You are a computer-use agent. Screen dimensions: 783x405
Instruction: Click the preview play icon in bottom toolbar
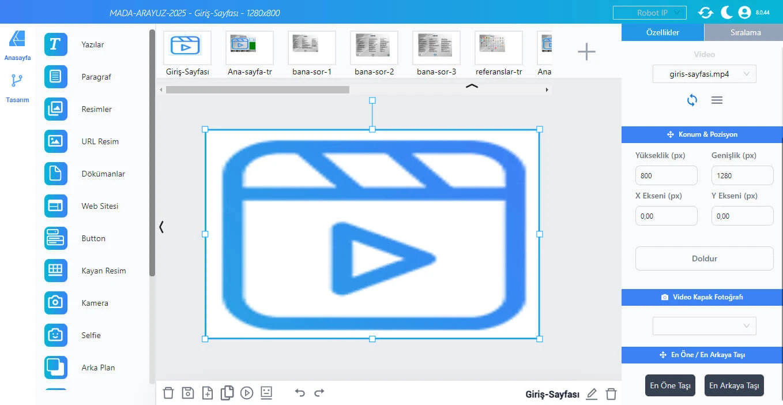click(x=247, y=393)
